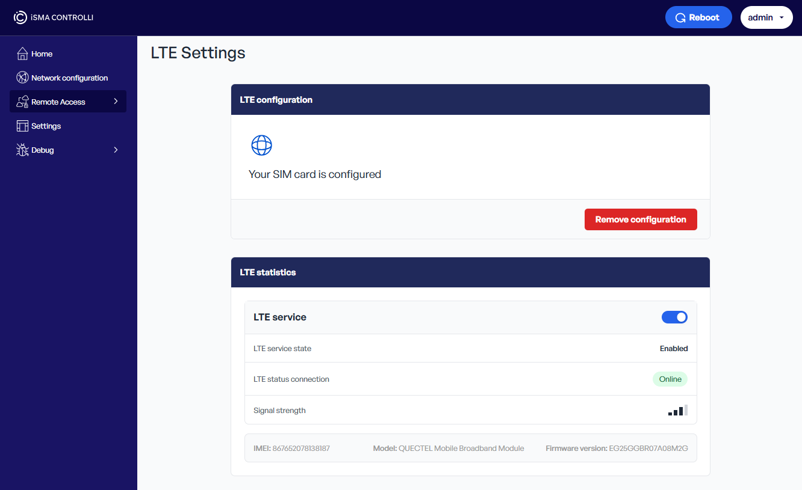Screen dimensions: 802x490
Task: Open Settings via its sidebar icon
Action: [x=22, y=126]
